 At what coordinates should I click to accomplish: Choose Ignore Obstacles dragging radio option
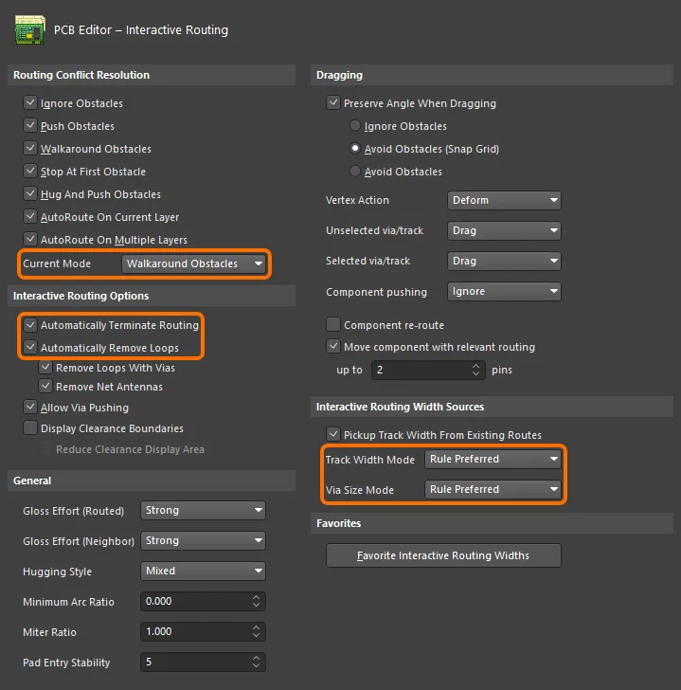[x=355, y=125]
